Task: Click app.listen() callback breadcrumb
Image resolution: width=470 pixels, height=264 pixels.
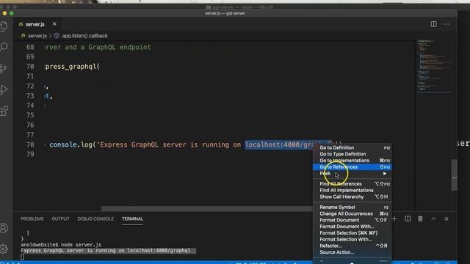Action: coord(84,36)
